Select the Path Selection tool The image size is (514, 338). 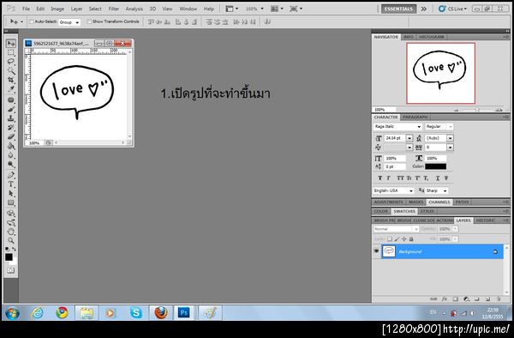[11, 193]
